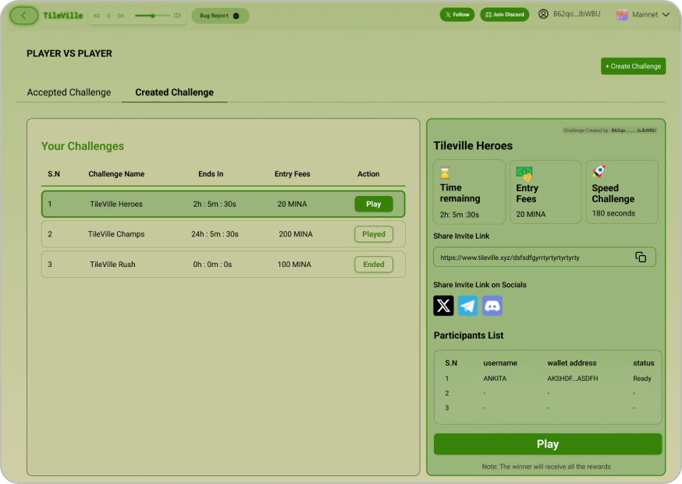This screenshot has height=484, width=682.
Task: Click 180 seconds value
Action: click(613, 213)
